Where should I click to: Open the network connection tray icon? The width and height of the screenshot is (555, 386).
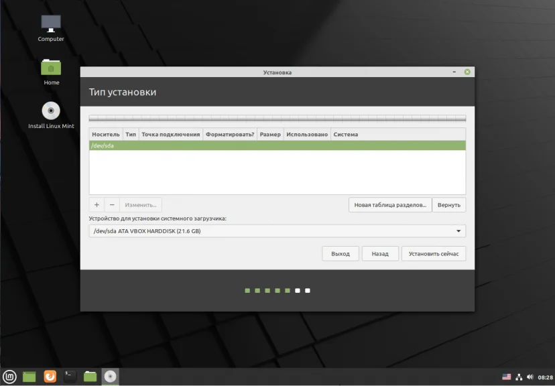519,377
